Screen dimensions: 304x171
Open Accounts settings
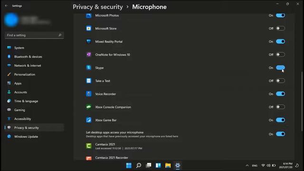pyautogui.click(x=34, y=92)
